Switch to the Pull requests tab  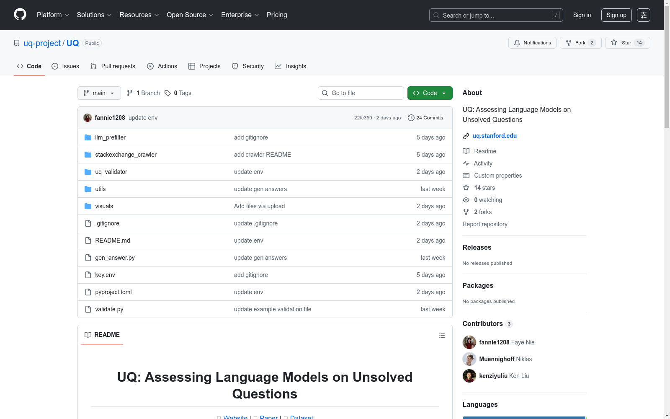point(113,66)
